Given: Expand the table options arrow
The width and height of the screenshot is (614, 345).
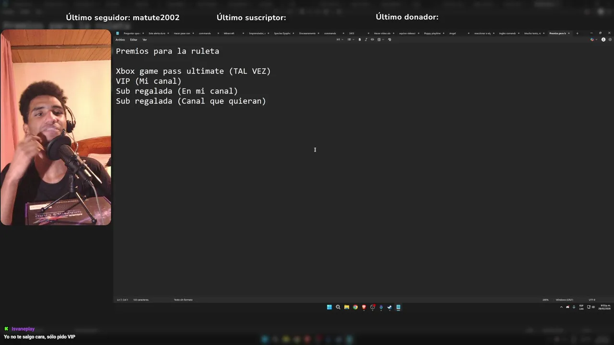Looking at the screenshot, I should pyautogui.click(x=382, y=40).
